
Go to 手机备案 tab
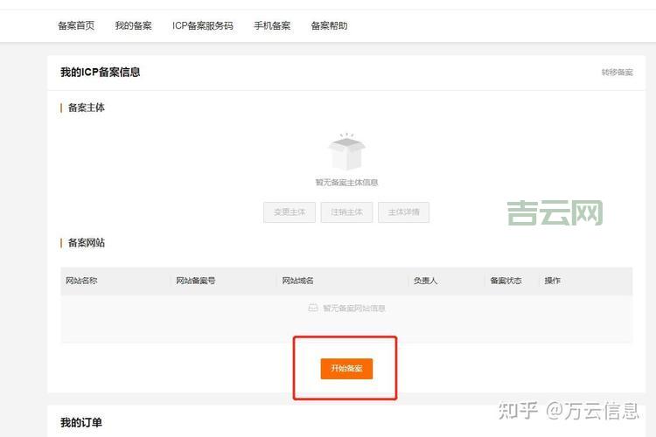pos(272,25)
